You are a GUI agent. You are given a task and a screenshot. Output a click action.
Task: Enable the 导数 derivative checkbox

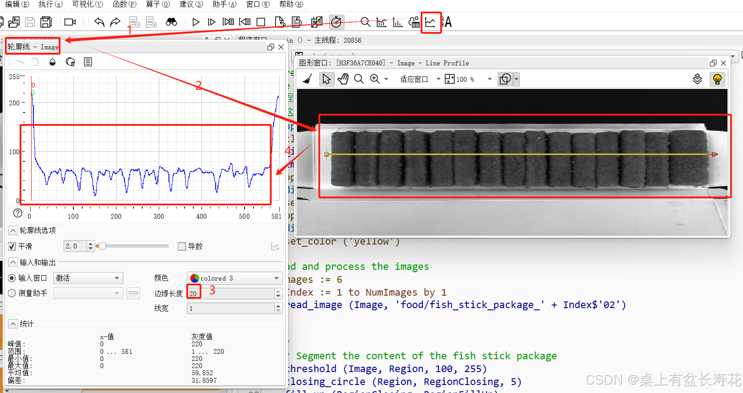pos(181,246)
